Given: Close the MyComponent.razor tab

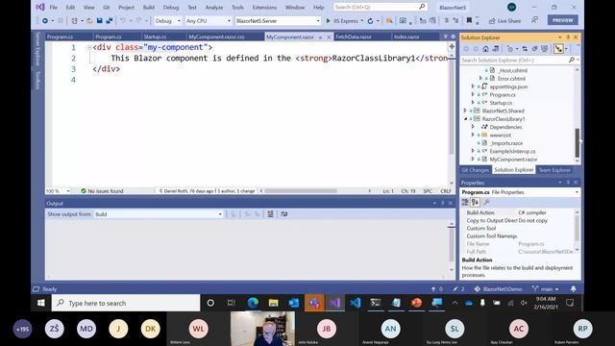Looking at the screenshot, I should click(x=329, y=37).
